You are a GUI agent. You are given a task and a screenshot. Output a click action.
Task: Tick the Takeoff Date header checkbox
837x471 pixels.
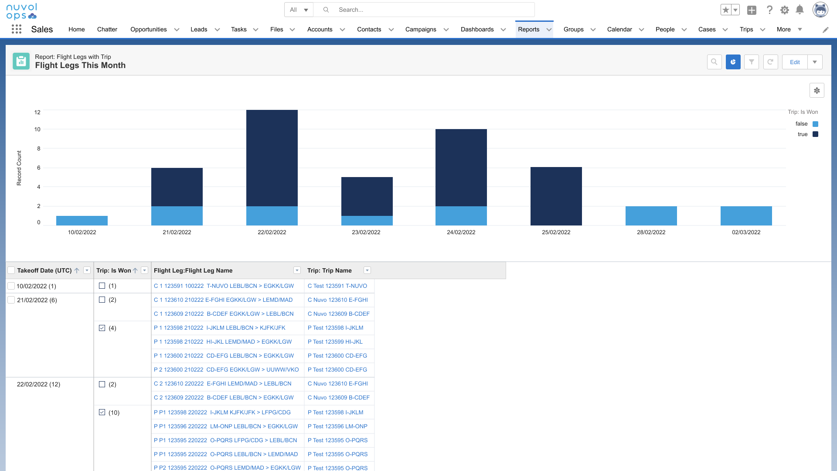tap(11, 270)
